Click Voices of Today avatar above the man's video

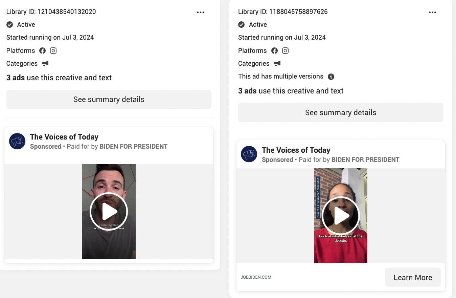pyautogui.click(x=17, y=141)
